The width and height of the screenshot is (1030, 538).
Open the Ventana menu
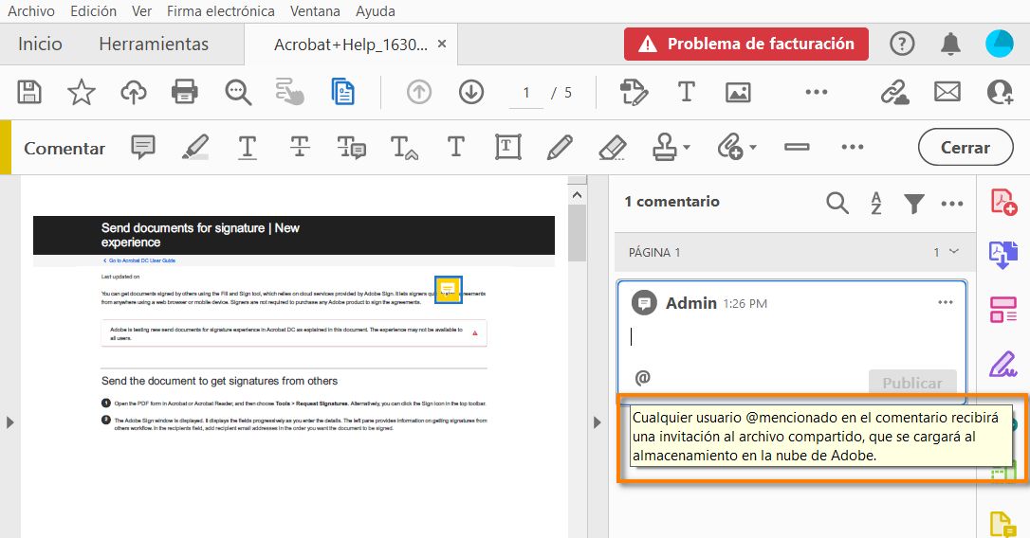(x=315, y=11)
